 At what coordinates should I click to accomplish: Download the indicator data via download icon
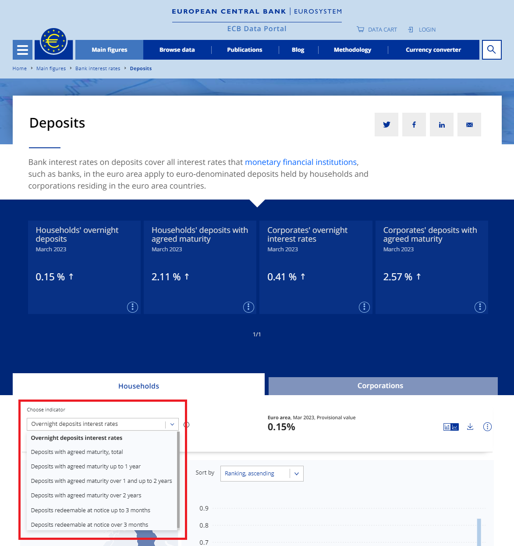click(470, 426)
